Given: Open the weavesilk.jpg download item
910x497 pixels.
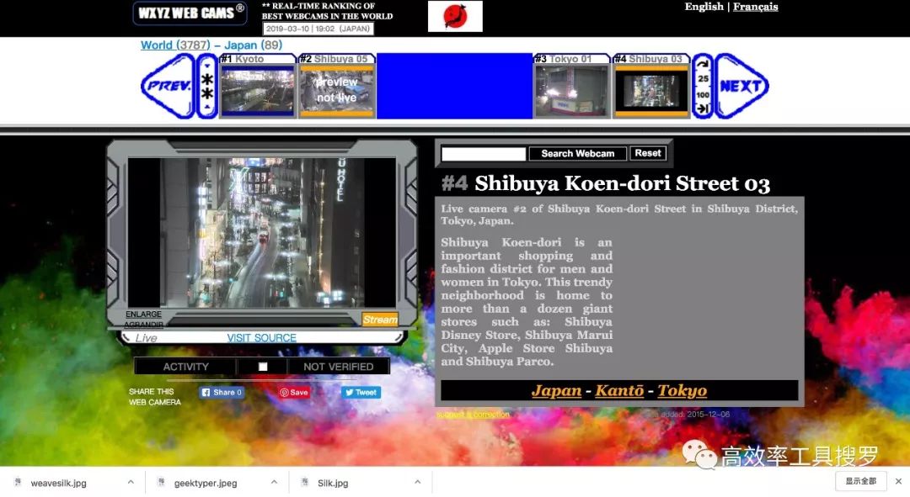Looking at the screenshot, I should pyautogui.click(x=58, y=483).
